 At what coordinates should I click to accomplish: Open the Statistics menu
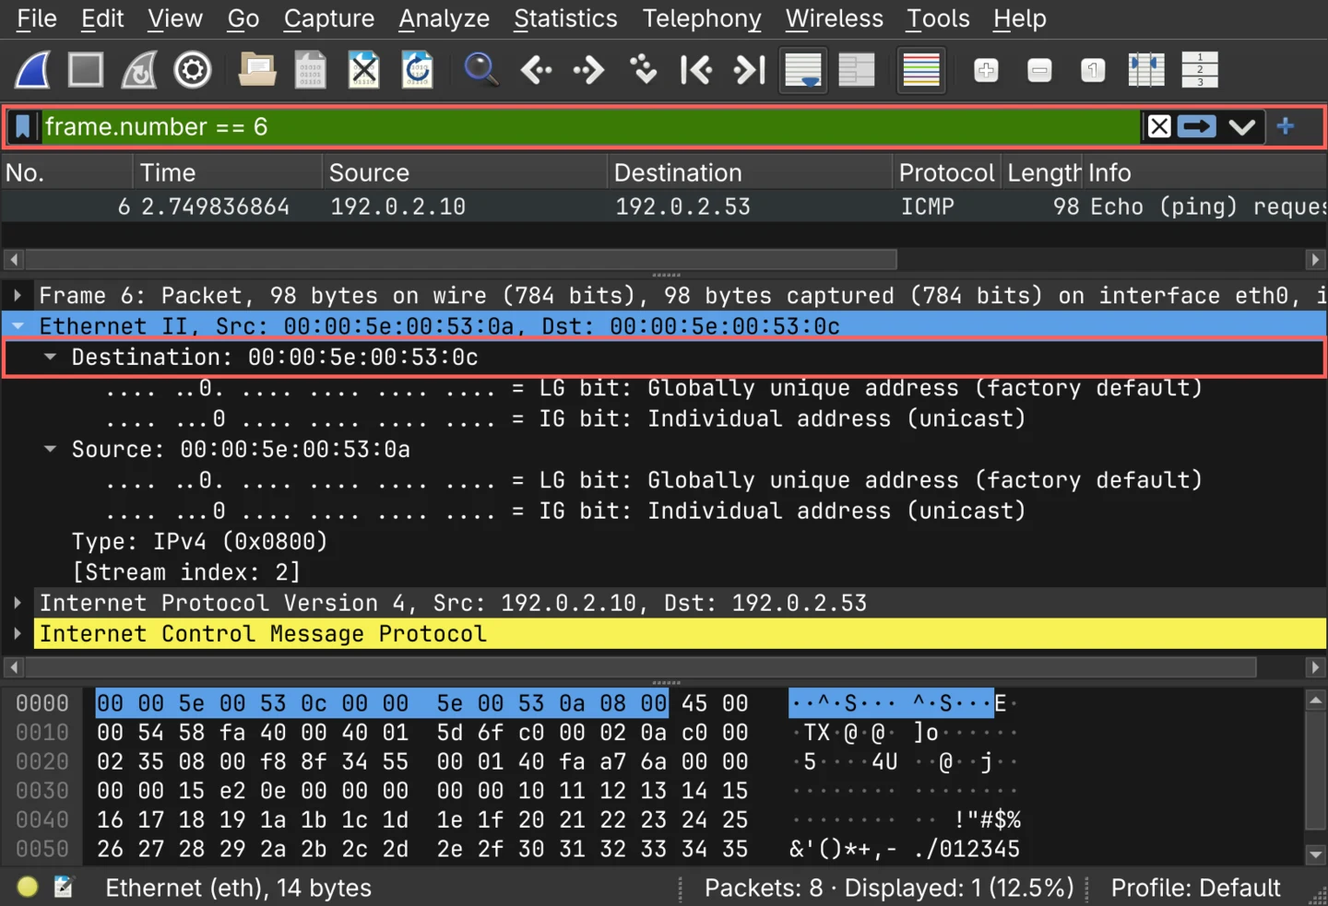tap(565, 18)
